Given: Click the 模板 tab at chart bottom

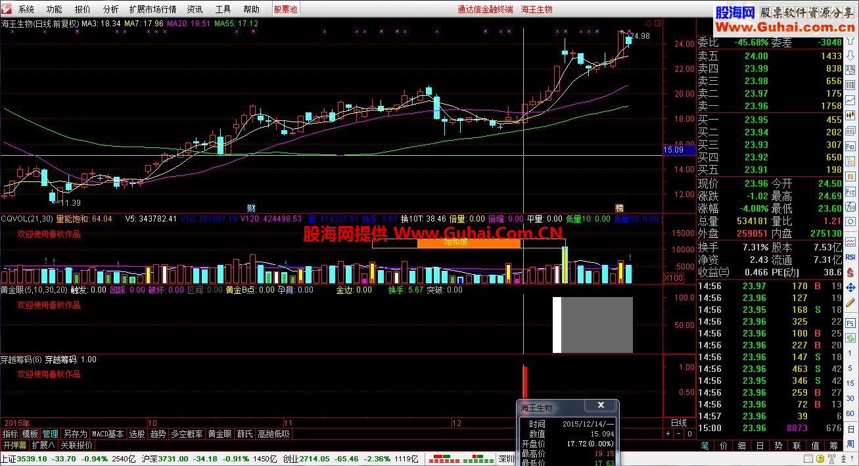Looking at the screenshot, I should pyautogui.click(x=30, y=434).
